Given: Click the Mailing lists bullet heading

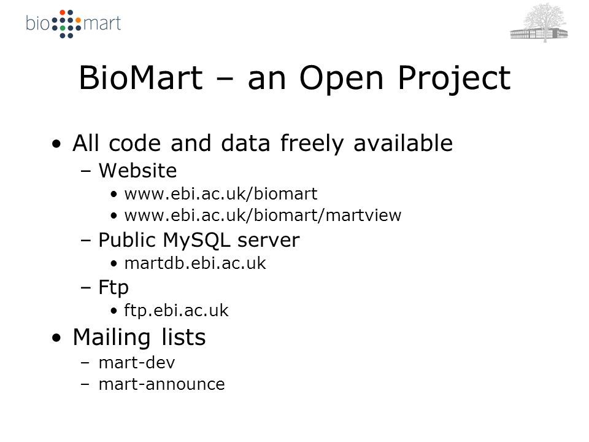Looking at the screenshot, I should (139, 337).
